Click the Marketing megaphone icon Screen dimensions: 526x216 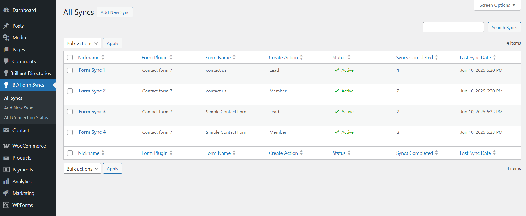click(x=6, y=193)
